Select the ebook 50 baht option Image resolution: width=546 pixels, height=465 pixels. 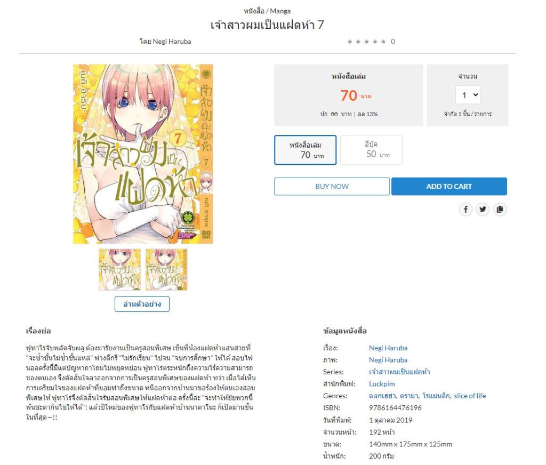371,150
